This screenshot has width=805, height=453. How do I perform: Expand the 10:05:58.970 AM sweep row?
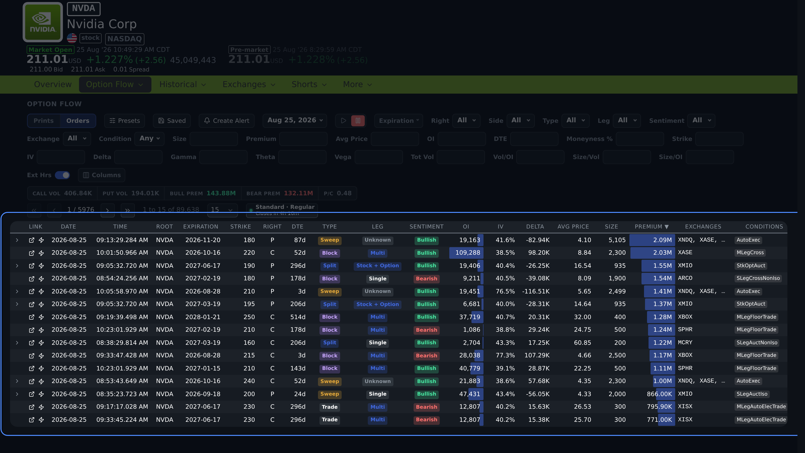point(17,291)
